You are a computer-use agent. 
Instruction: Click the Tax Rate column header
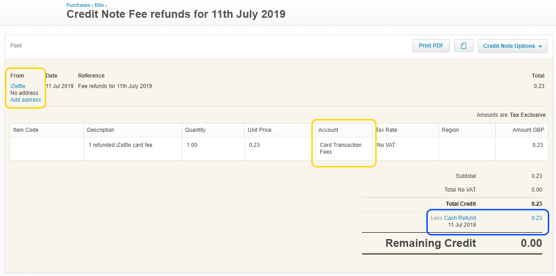pyautogui.click(x=387, y=130)
